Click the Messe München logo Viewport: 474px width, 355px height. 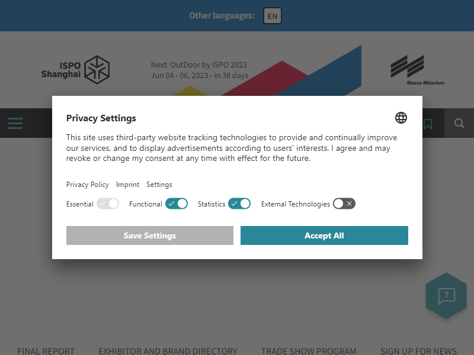[417, 70]
